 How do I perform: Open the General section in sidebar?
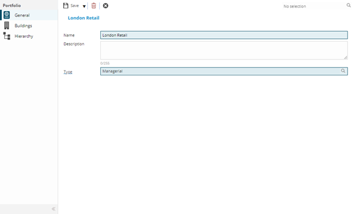point(29,15)
